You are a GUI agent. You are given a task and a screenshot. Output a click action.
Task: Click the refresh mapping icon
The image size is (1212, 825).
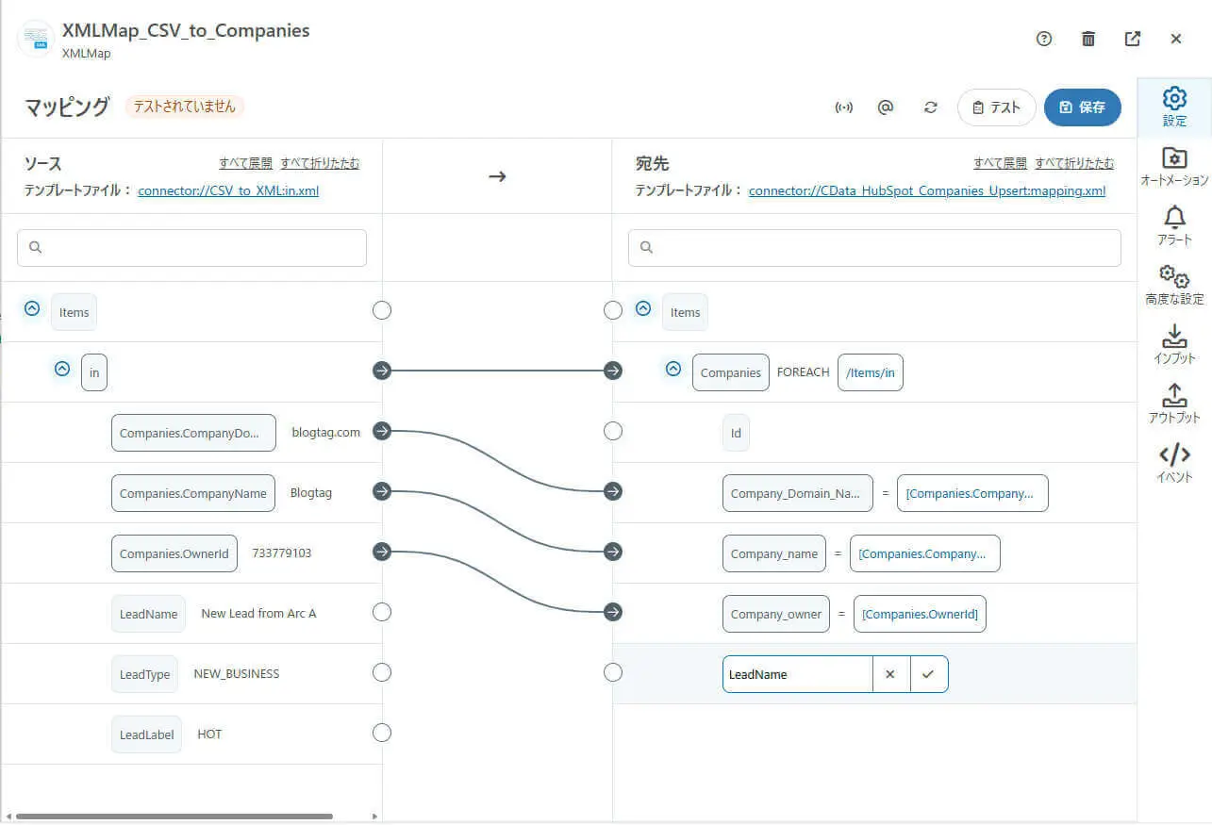[931, 107]
